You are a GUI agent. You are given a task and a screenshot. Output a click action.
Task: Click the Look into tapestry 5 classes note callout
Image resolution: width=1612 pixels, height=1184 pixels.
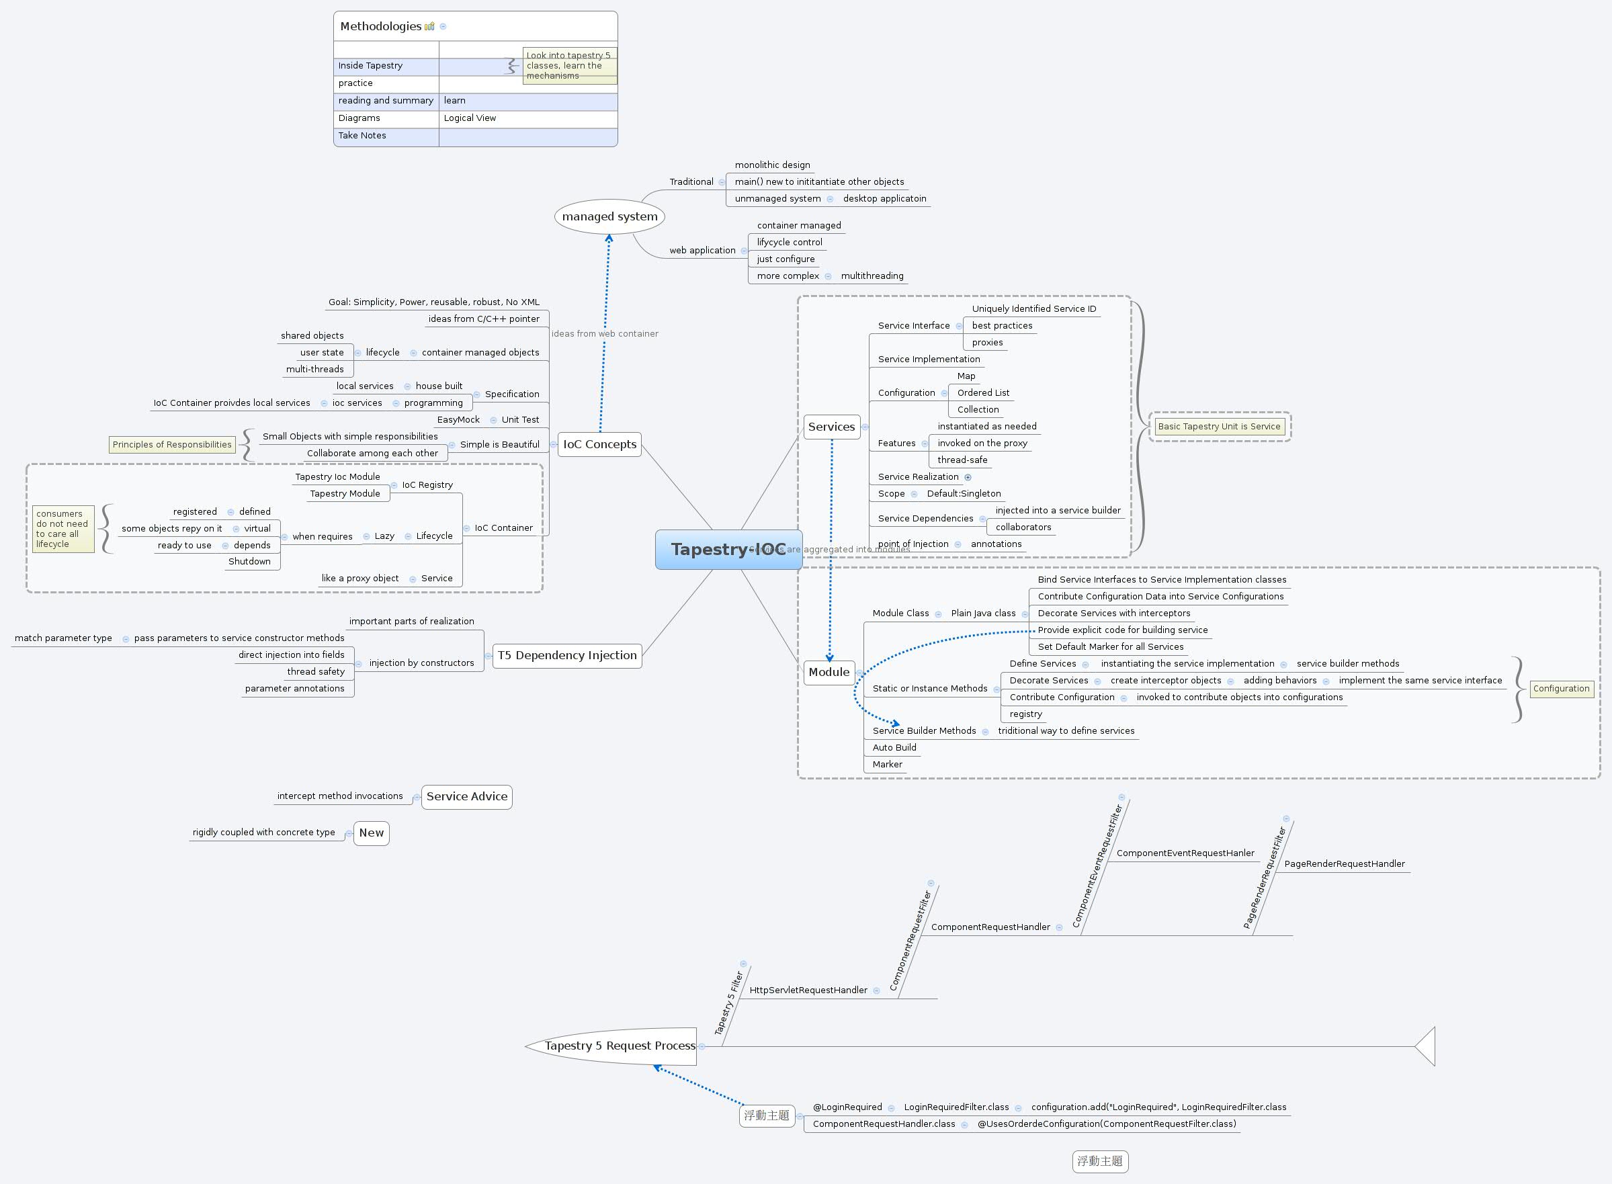(570, 65)
